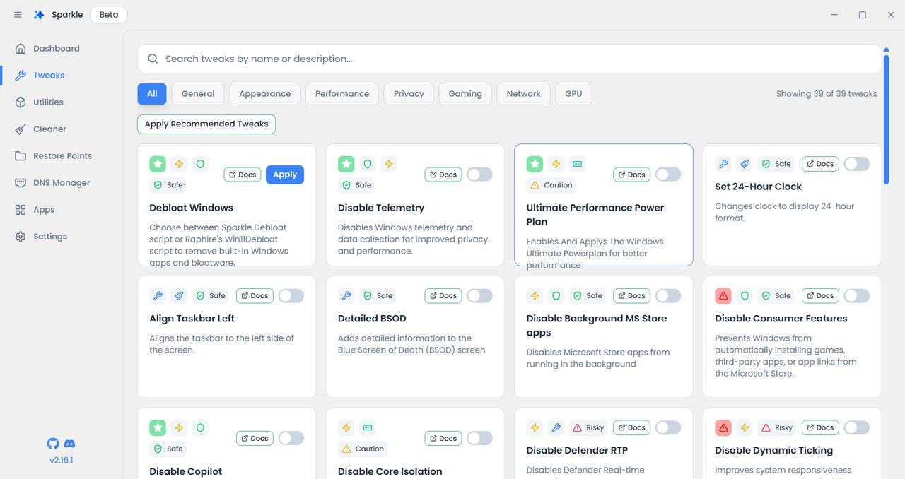Toggle Disable Background MS Store apps switch
Screen dimensions: 905x479
[668, 296]
